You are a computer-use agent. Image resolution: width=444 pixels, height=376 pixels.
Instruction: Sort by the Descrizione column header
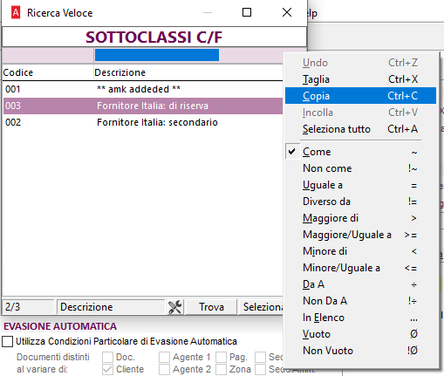point(188,72)
